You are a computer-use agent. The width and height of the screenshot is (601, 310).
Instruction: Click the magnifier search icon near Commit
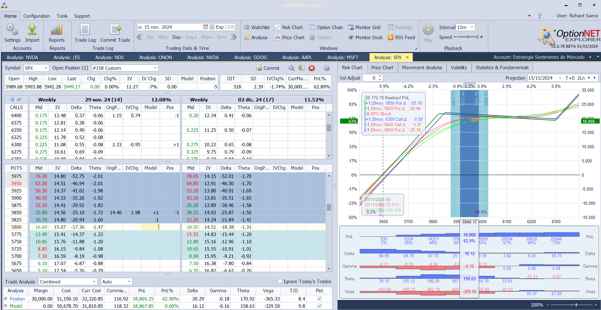(x=291, y=68)
